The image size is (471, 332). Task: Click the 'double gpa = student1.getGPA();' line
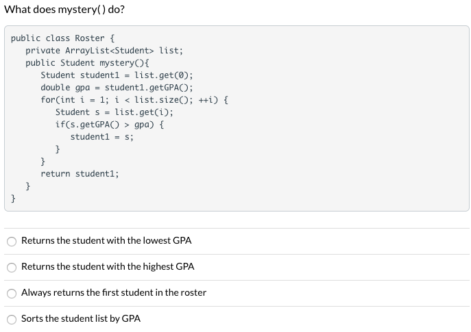117,88
